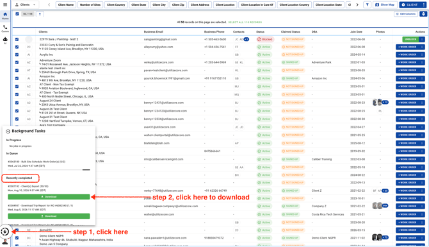429x247 pixels.
Task: Click SELECT ALL 118 RECORDS link
Action: tap(245, 22)
